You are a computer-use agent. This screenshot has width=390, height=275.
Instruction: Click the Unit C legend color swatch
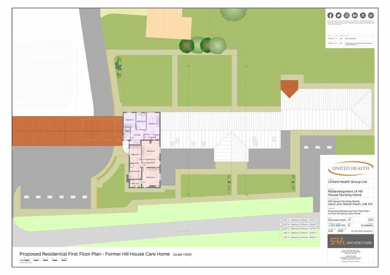[280, 229]
